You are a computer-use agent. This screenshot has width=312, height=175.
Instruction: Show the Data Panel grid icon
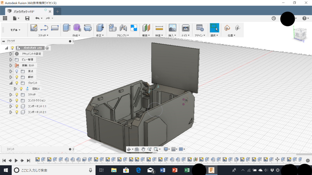(5, 18)
